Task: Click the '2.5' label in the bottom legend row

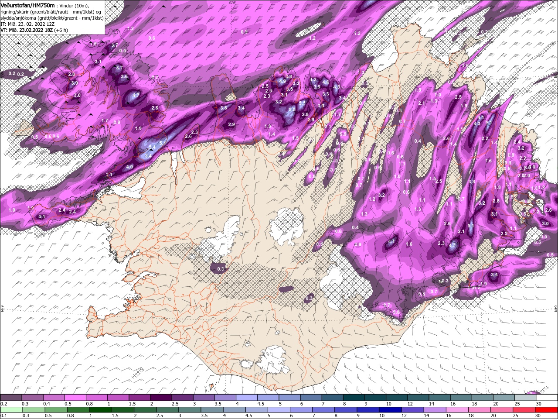Action: (160, 416)
